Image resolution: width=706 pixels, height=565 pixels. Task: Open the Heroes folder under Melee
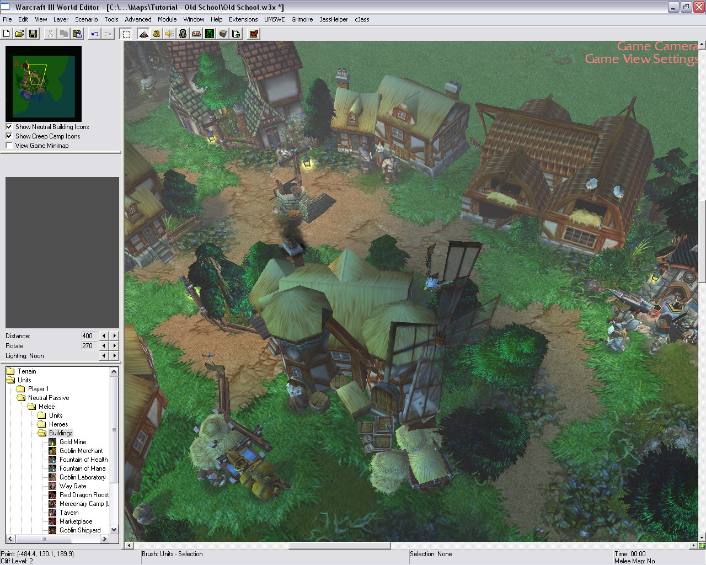point(58,424)
